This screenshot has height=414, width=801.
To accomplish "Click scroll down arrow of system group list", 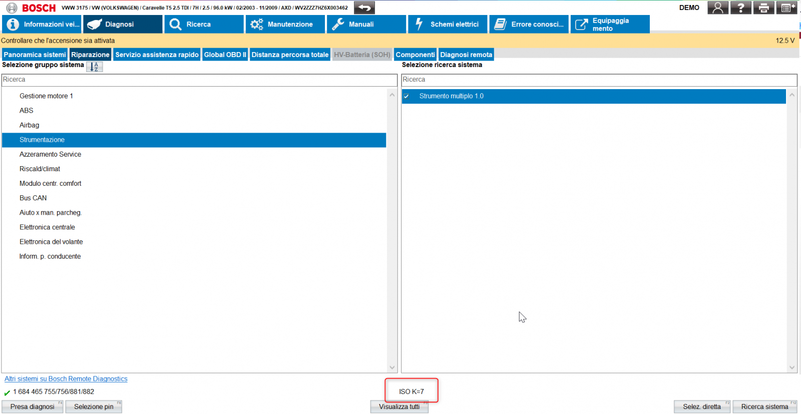I will [392, 367].
